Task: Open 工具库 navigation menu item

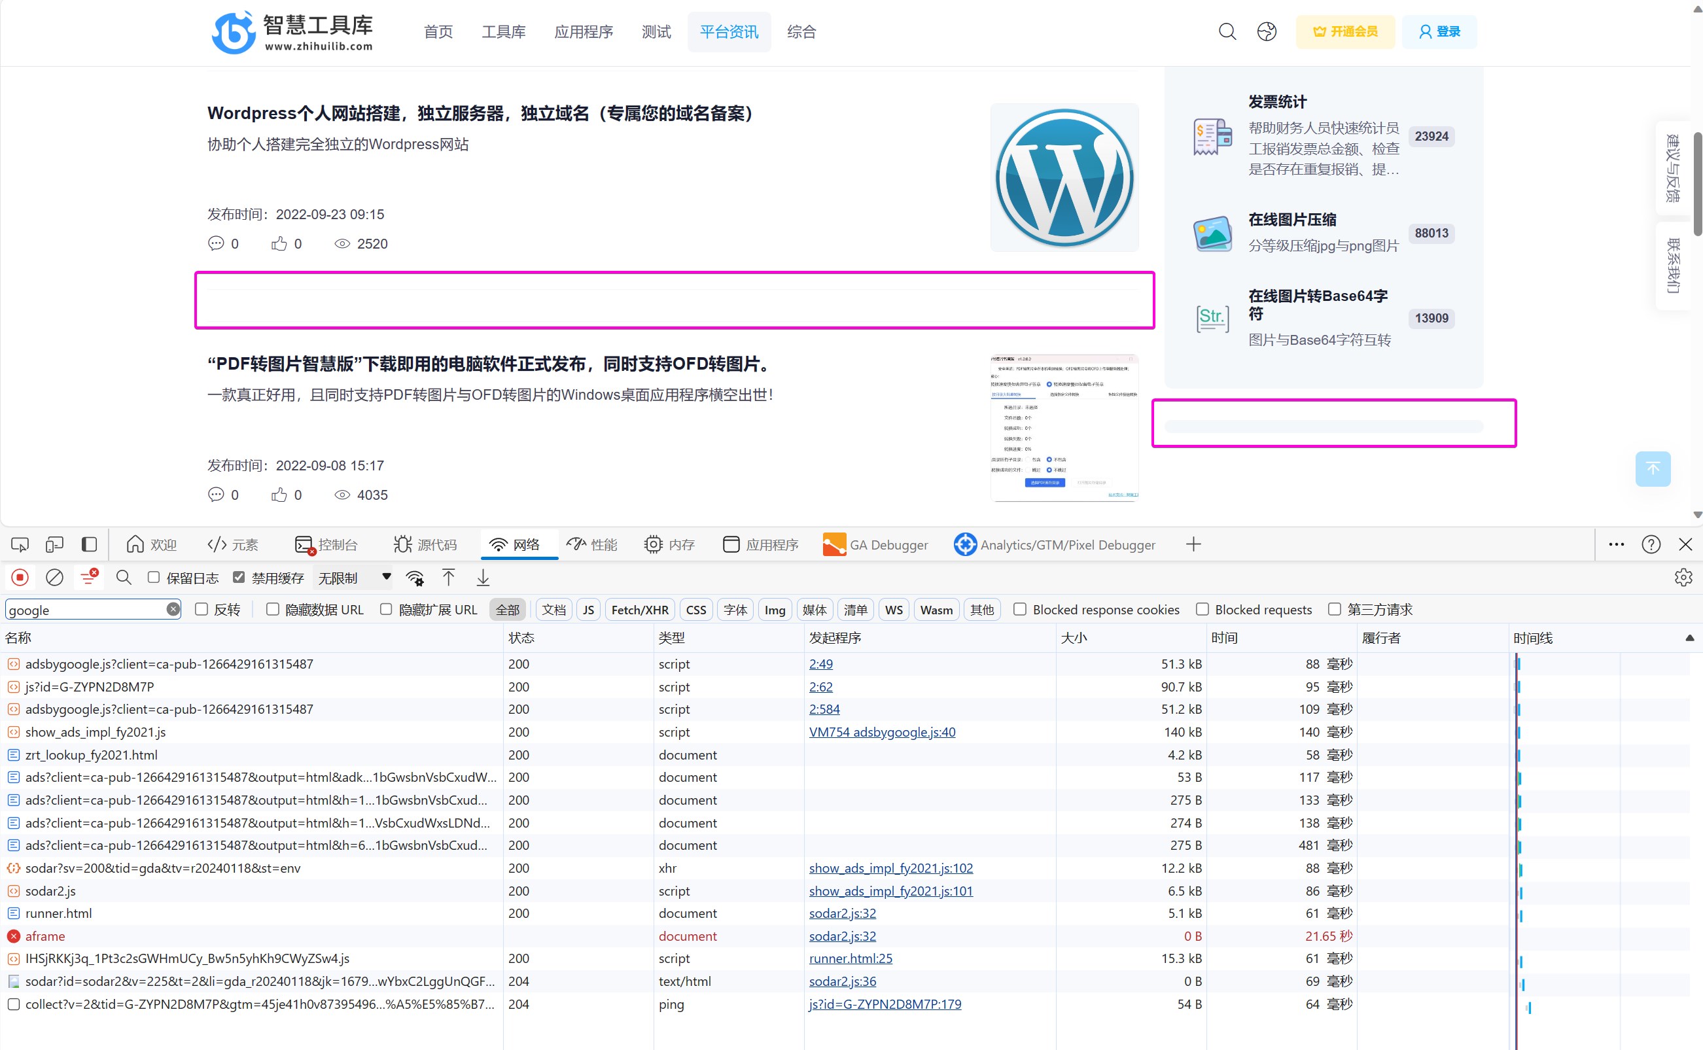Action: pyautogui.click(x=504, y=32)
